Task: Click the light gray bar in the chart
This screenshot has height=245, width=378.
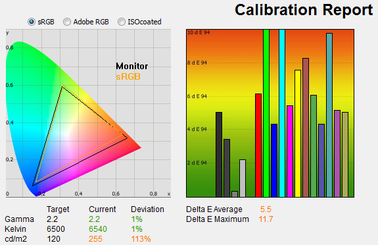Action: pos(243,178)
